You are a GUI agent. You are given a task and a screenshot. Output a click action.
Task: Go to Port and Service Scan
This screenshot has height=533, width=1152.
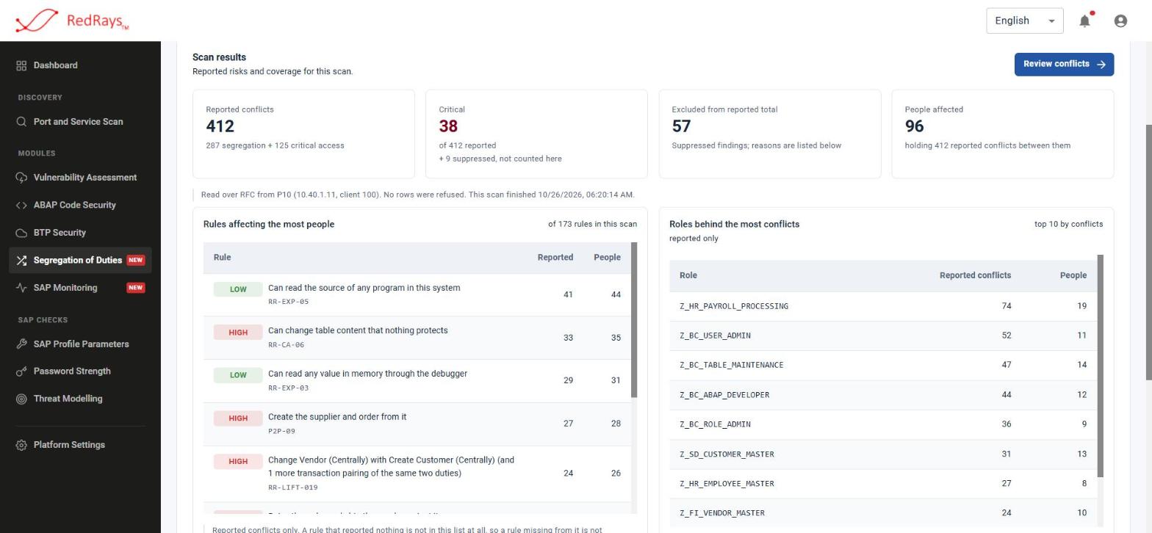point(80,122)
